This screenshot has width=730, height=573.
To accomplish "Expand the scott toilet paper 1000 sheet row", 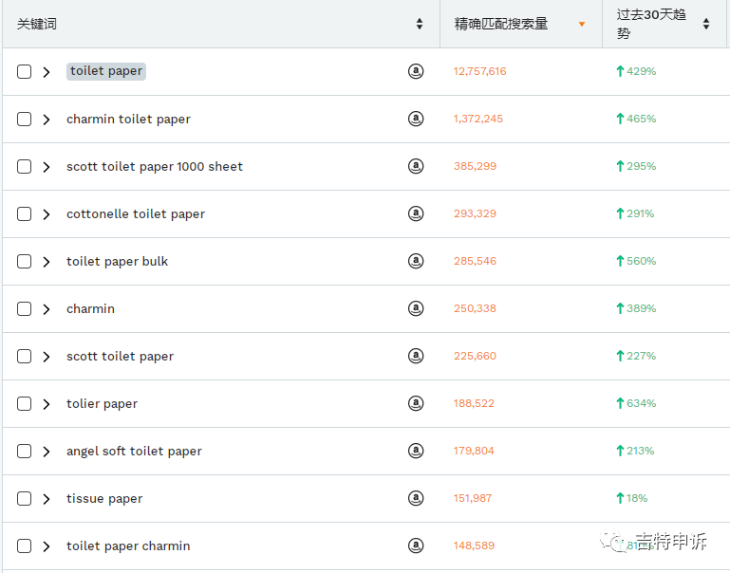I will pos(47,167).
